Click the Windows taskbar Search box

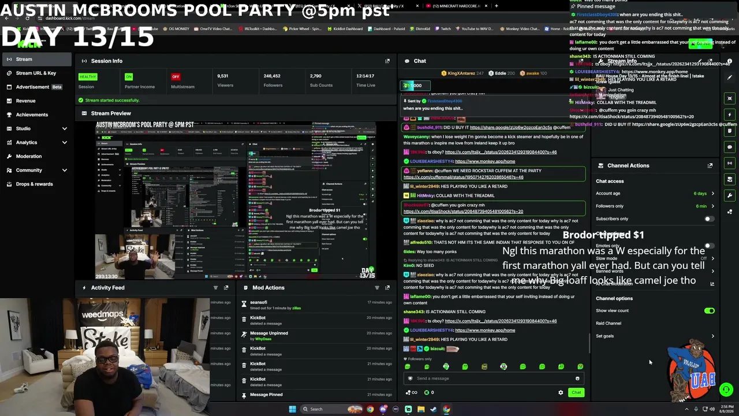point(331,409)
